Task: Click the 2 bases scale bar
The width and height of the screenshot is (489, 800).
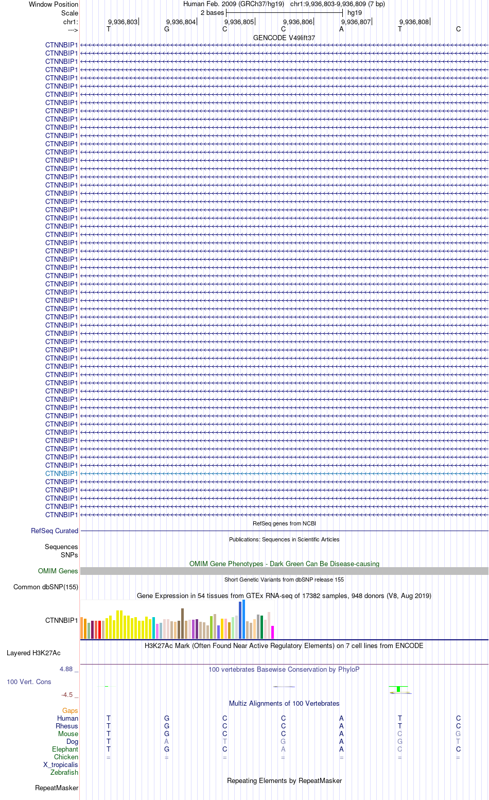Action: pos(284,12)
